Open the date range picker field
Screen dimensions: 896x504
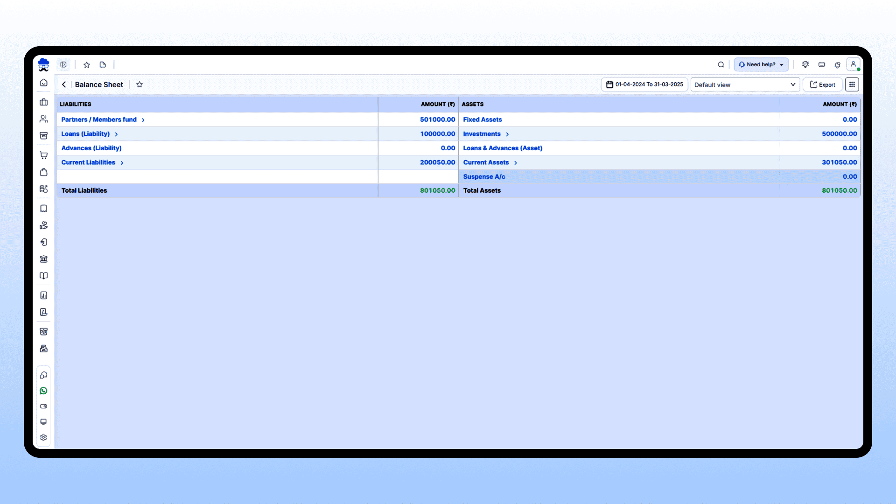coord(644,84)
